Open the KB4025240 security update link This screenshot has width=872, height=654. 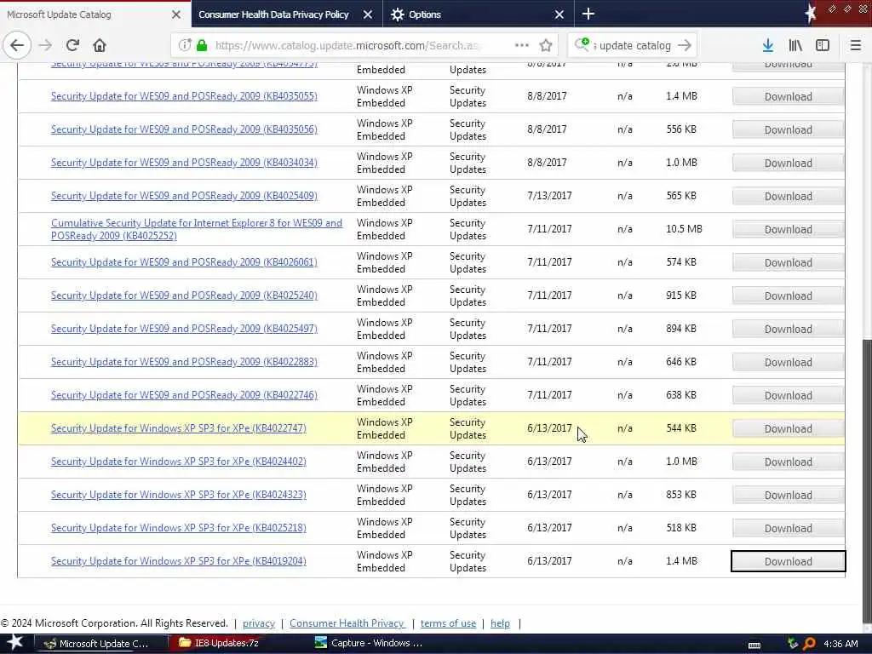click(x=184, y=295)
